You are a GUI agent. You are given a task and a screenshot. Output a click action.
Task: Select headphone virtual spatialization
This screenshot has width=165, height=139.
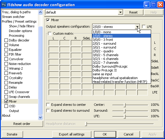122,78
